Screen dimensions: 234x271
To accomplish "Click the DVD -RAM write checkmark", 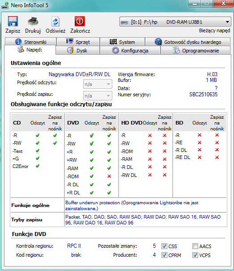I will (109, 168).
